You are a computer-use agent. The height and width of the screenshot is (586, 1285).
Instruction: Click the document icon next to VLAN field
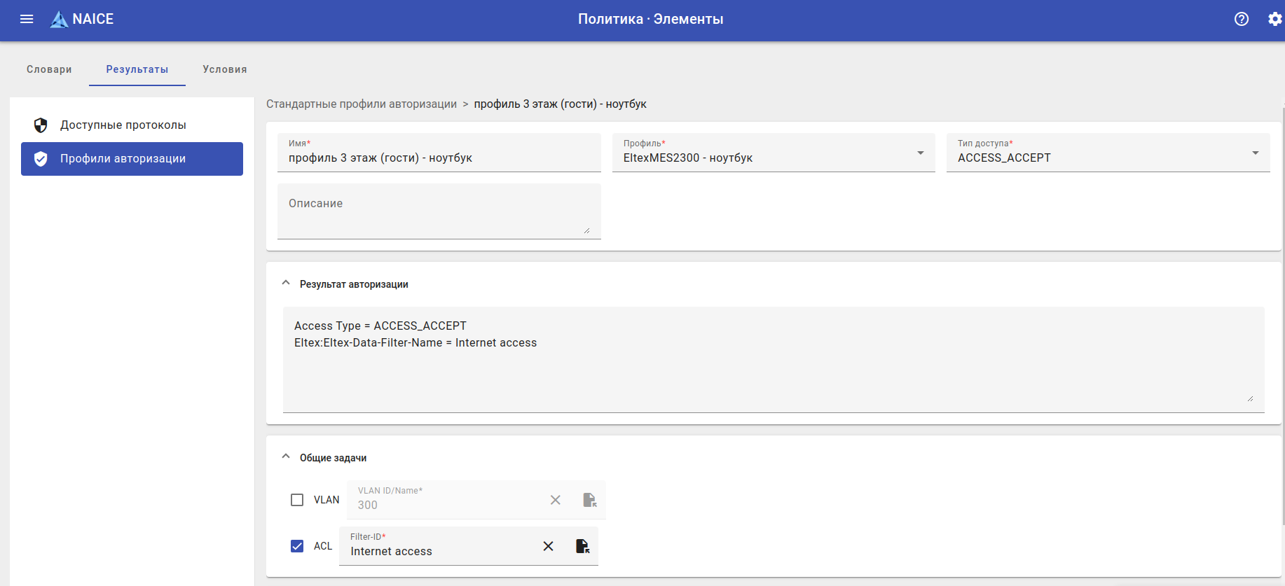pos(590,500)
